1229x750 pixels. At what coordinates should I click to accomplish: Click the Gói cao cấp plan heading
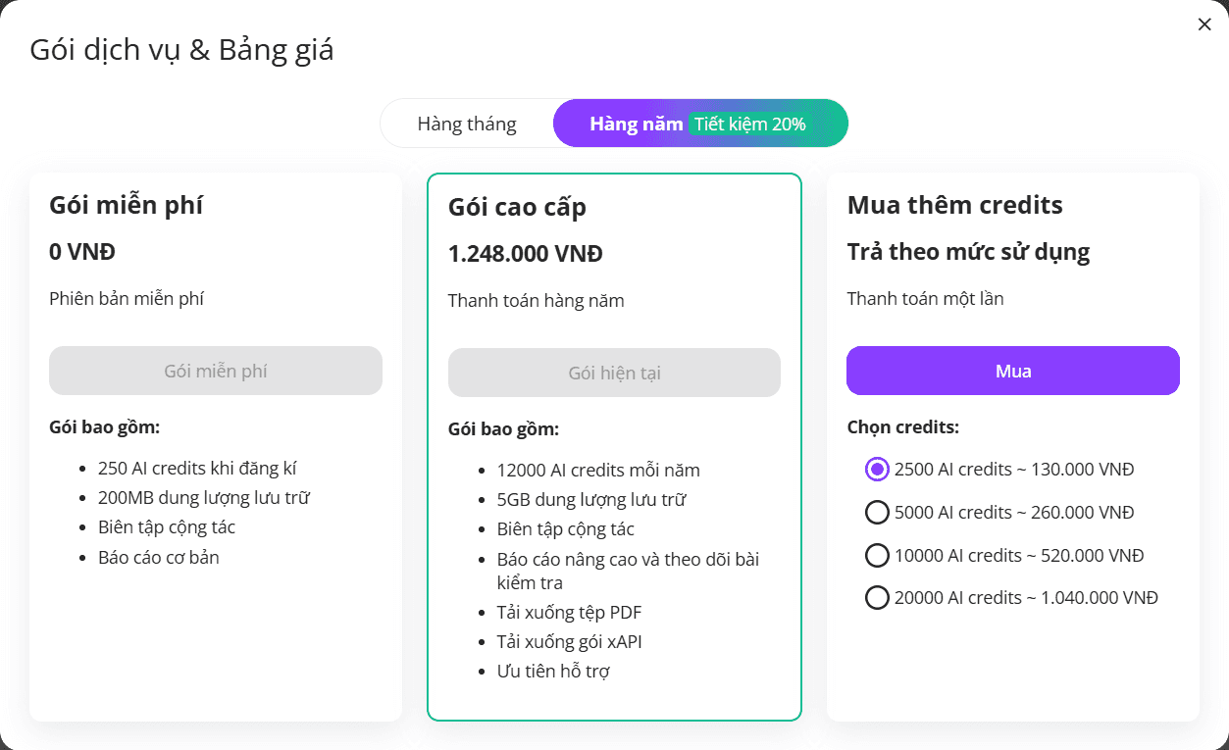[517, 208]
